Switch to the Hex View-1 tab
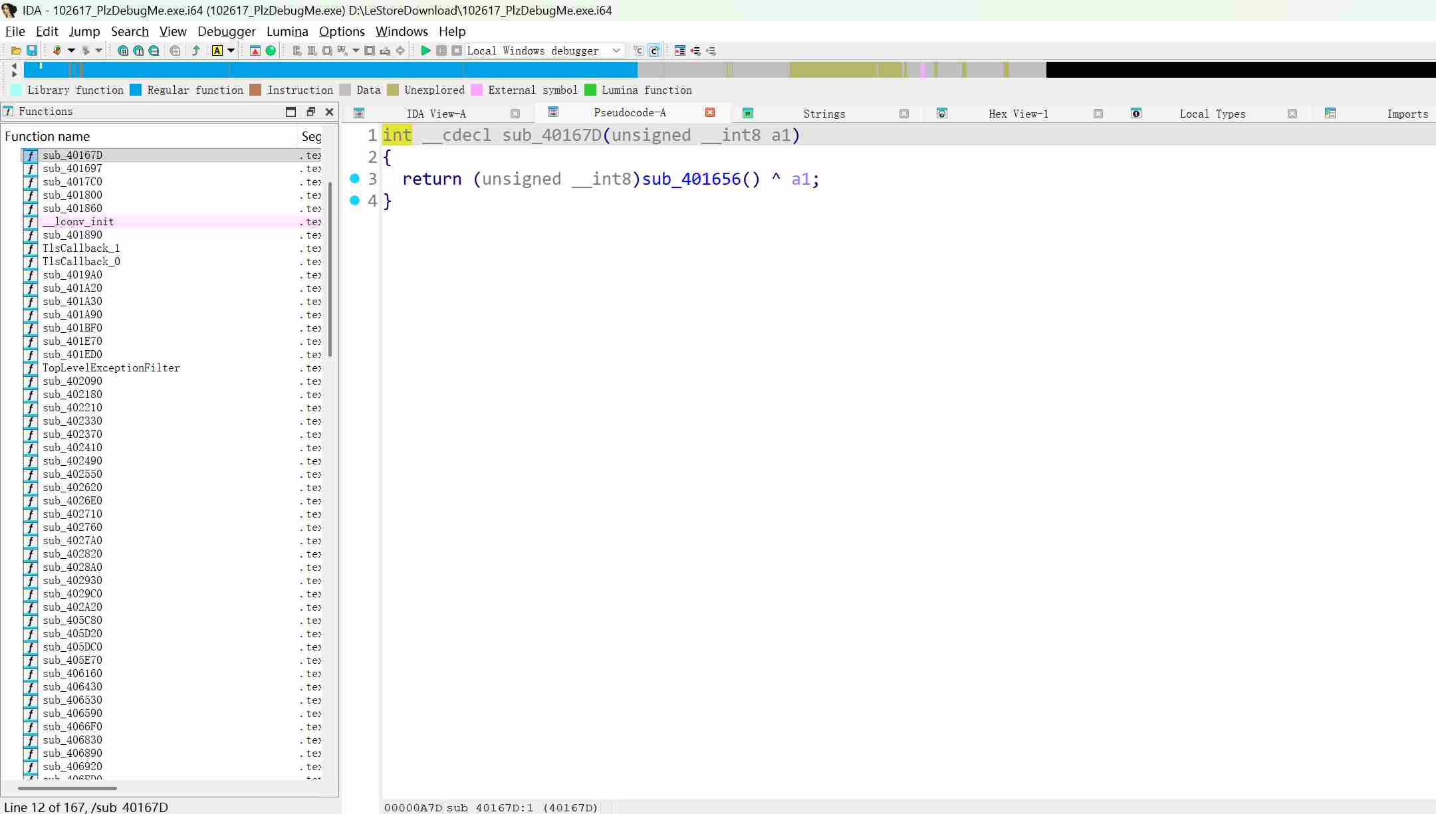 [1018, 114]
